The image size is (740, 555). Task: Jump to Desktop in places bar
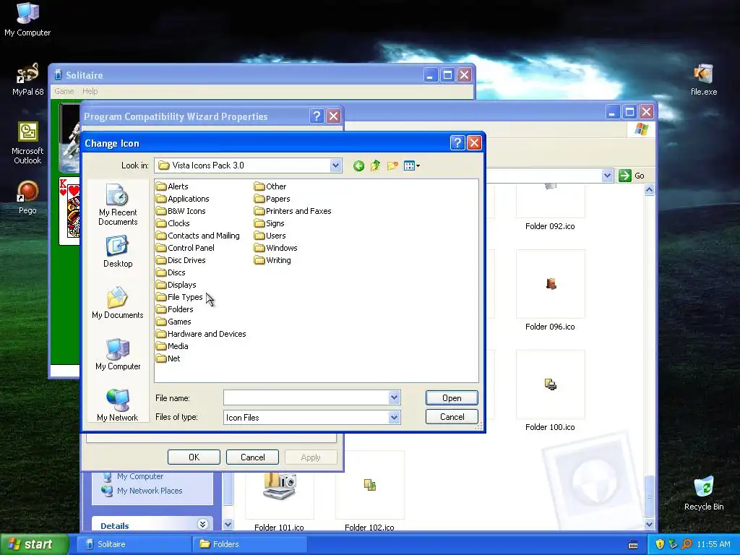(118, 251)
